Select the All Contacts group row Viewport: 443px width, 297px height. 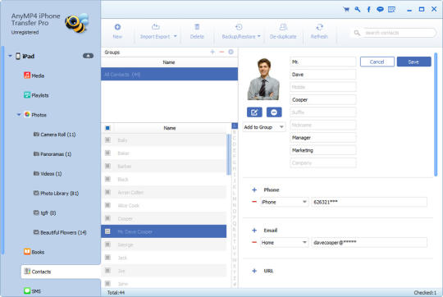(169, 75)
